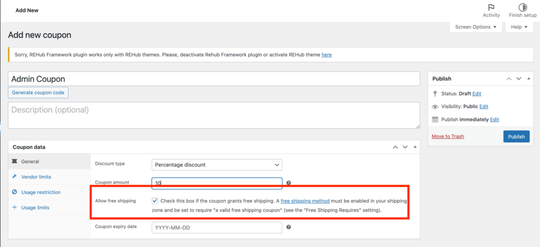The width and height of the screenshot is (540, 247).
Task: Click the Coupon amount input field
Action: tap(217, 183)
